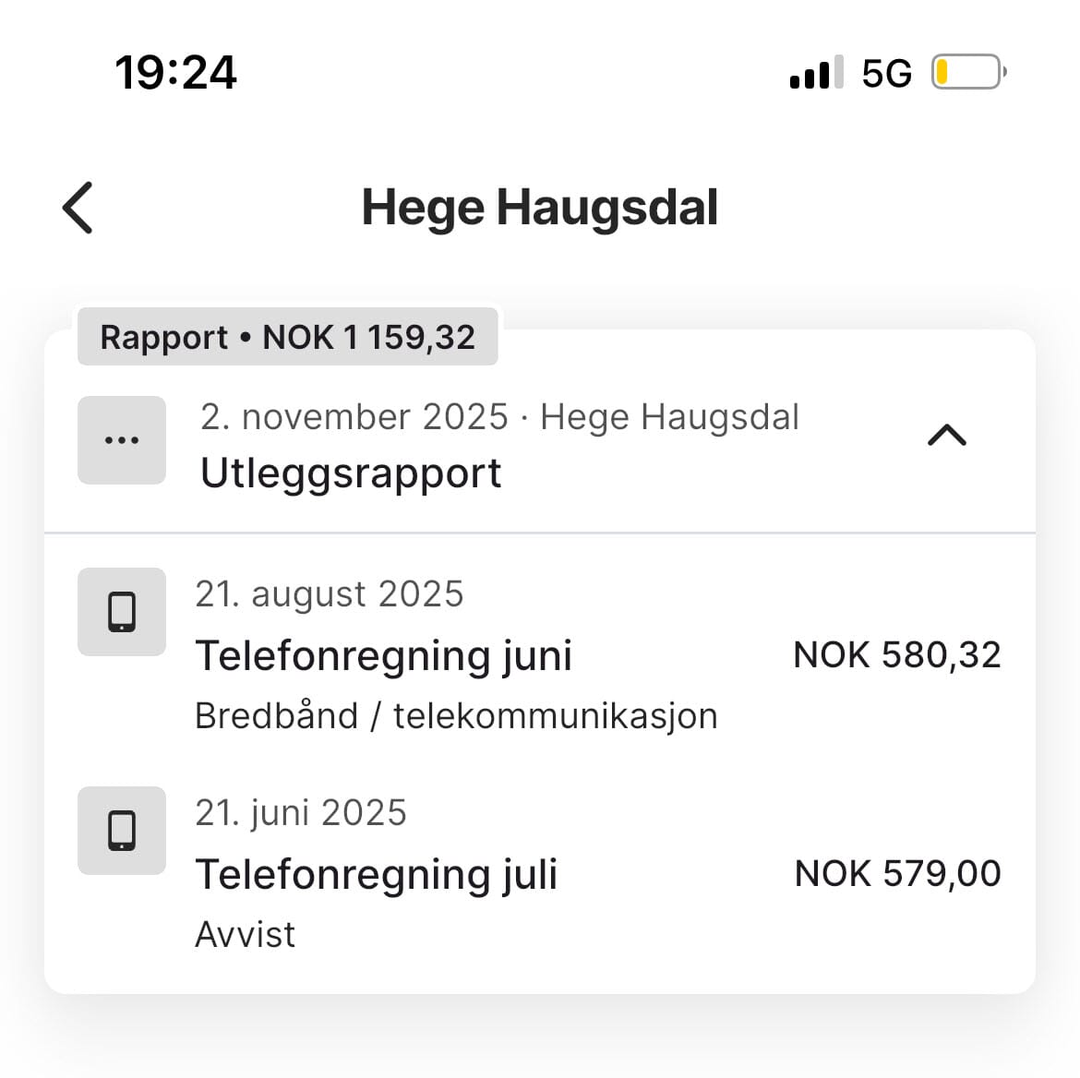Tap the battery level fill indicator
The image size is (1080, 1078).
click(x=947, y=71)
